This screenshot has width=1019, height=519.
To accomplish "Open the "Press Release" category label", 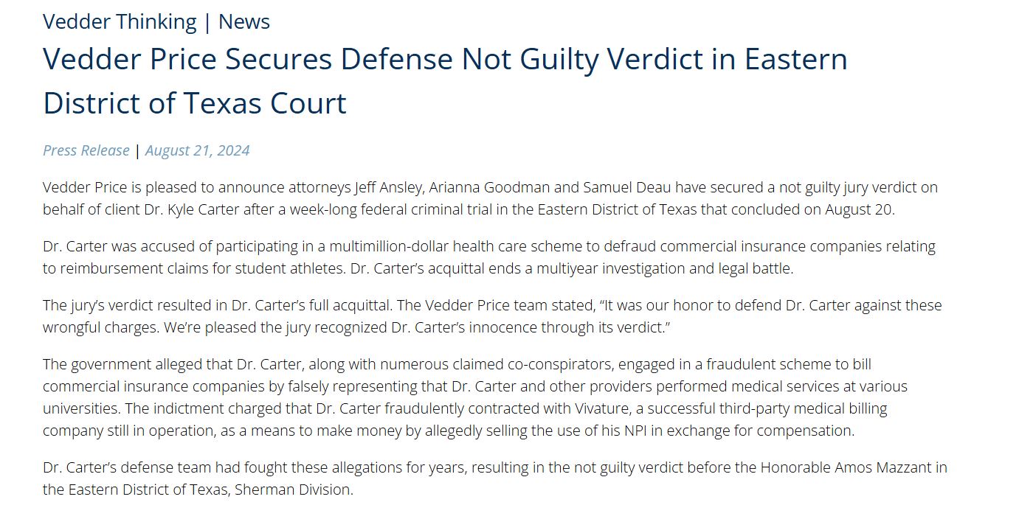I will coord(86,150).
